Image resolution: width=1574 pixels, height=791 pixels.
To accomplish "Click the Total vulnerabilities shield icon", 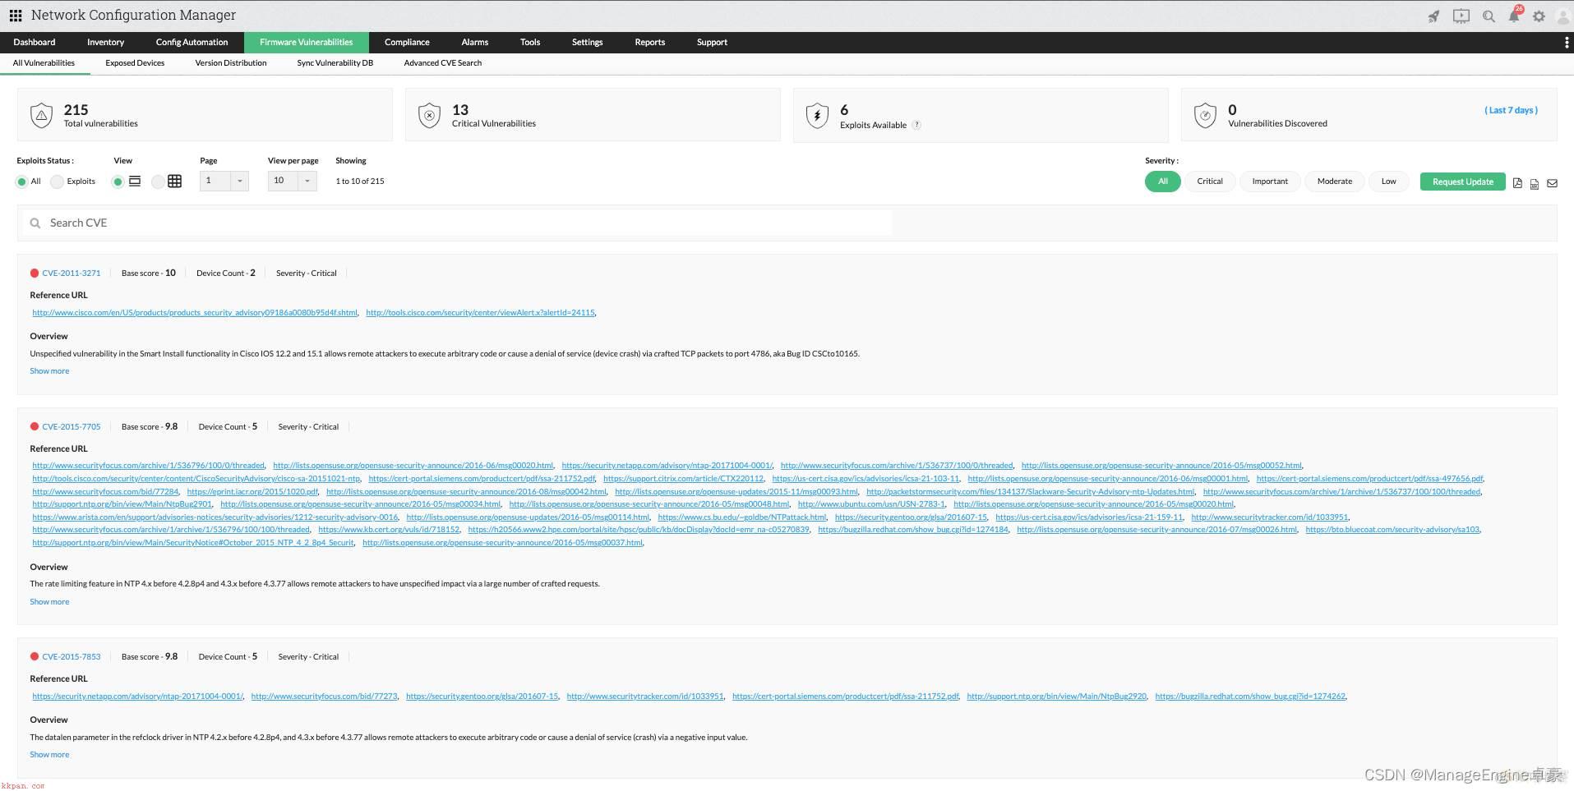I will tap(41, 116).
